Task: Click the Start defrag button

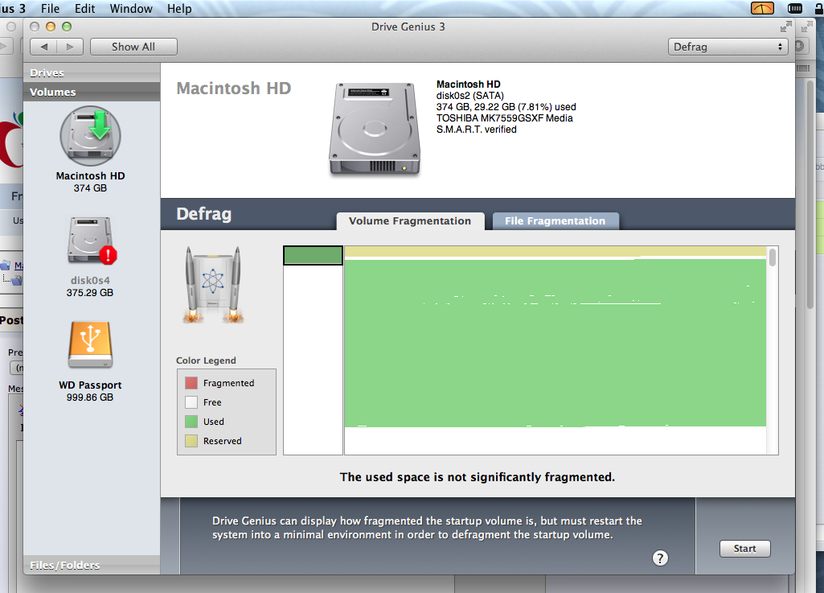Action: [x=744, y=548]
